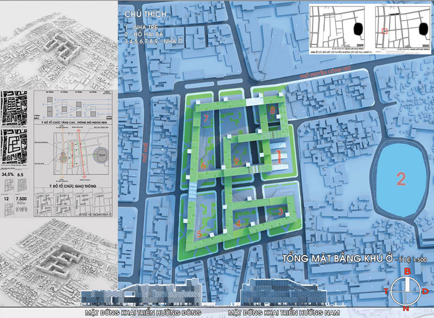Select block number 3 on the plan
The height and width of the screenshot is (318, 434).
(x=280, y=212)
